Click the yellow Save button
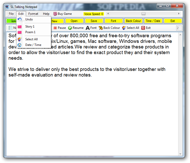Image resolution: width=190 pixels, height=163 pixels. 94,21
